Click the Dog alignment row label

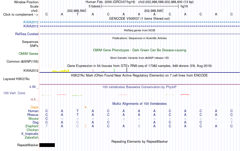pos(36,122)
